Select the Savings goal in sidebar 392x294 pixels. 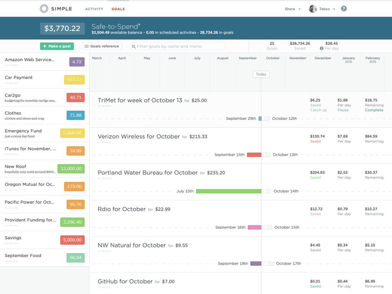pos(44,240)
